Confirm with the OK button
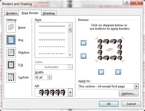The image size is (145, 111). [109, 104]
